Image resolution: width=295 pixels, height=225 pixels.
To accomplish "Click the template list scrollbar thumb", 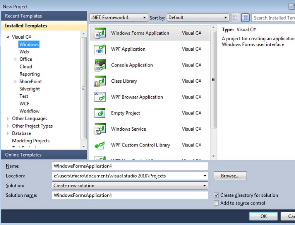I will (x=213, y=80).
